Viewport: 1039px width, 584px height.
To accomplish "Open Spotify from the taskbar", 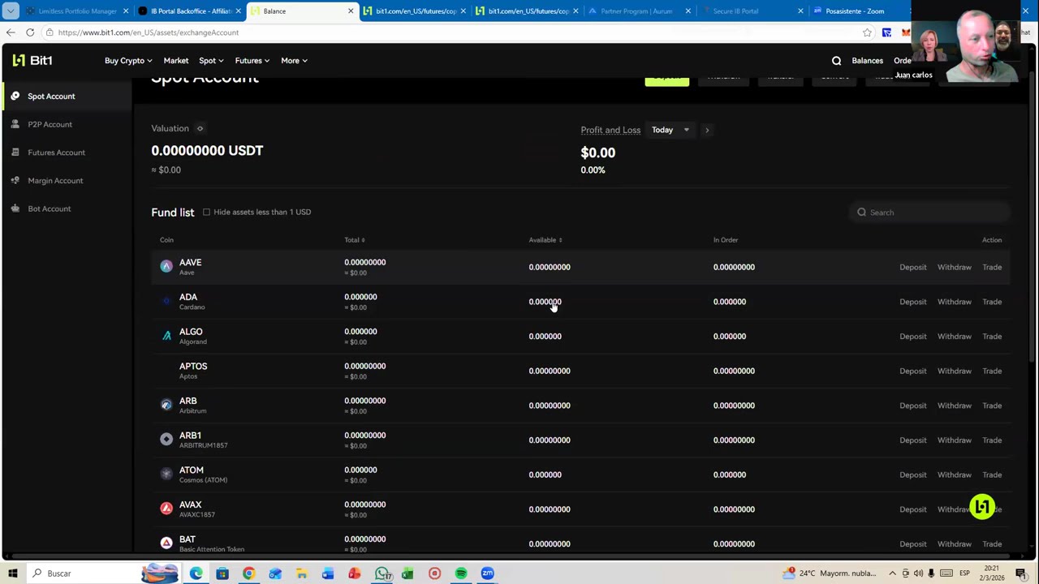I will click(461, 573).
